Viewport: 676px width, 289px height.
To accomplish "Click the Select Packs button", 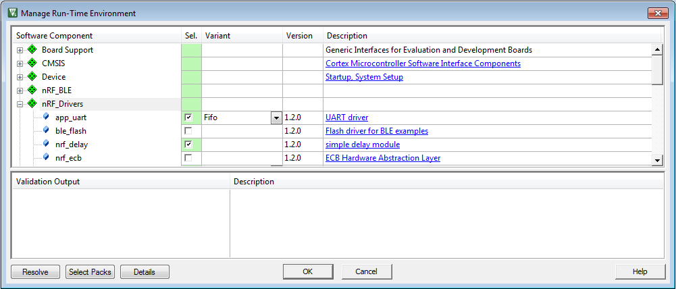I will tap(90, 271).
